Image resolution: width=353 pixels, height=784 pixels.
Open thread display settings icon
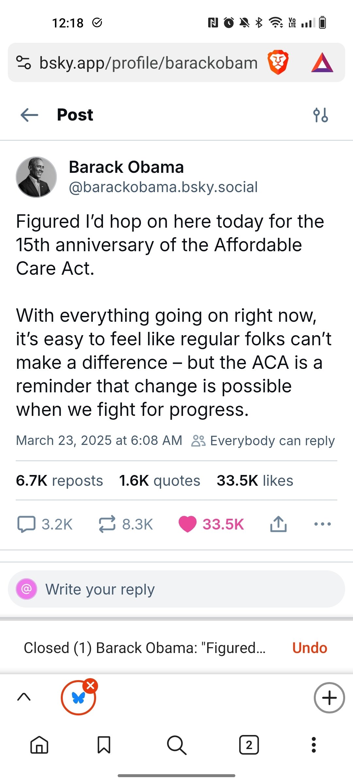click(x=320, y=115)
